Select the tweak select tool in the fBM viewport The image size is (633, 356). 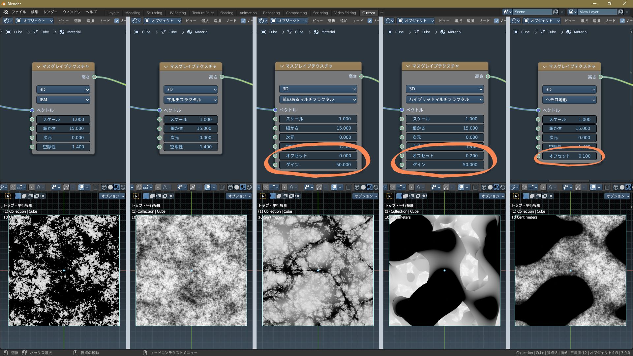(8, 196)
